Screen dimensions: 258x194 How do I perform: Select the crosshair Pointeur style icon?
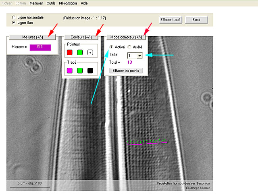90,52
